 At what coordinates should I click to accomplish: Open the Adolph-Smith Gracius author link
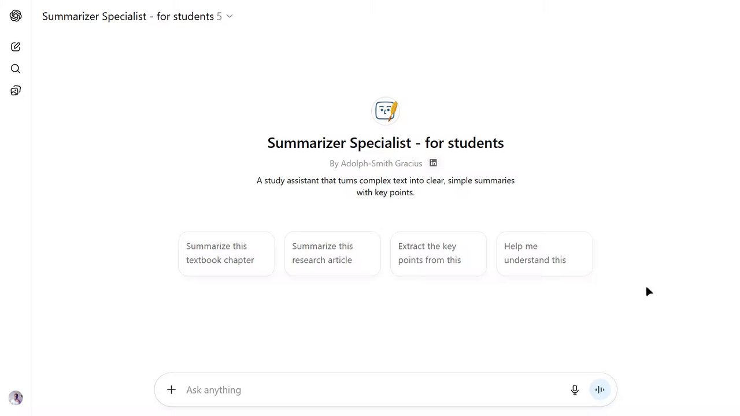click(381, 164)
